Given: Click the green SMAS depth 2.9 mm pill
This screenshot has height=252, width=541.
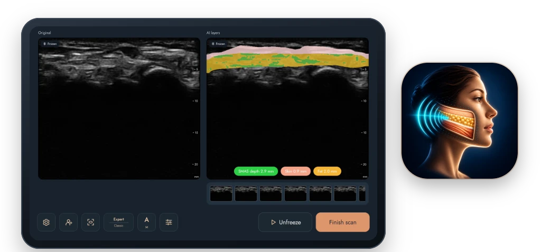Looking at the screenshot, I should pyautogui.click(x=256, y=171).
